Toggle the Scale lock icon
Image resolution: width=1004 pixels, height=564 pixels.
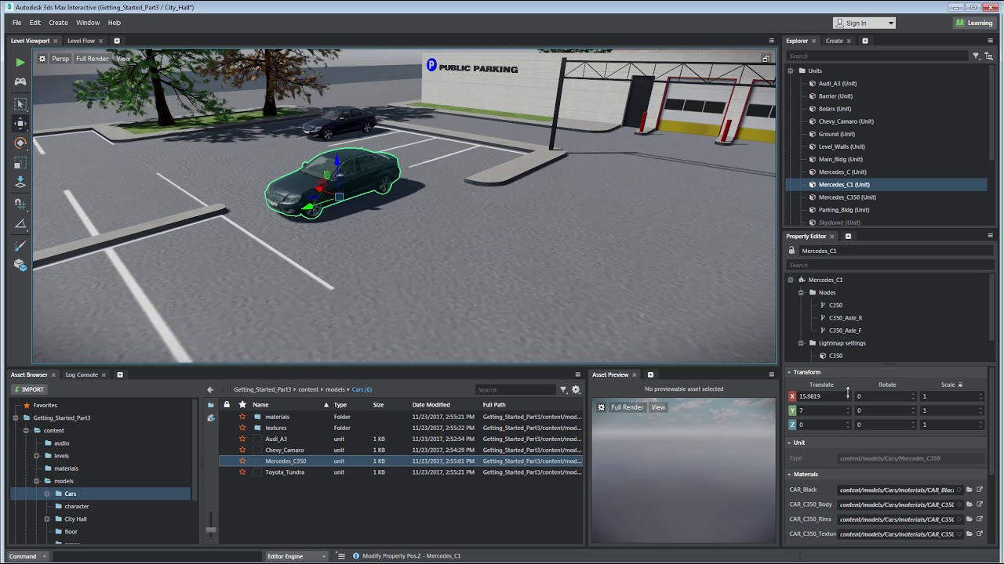point(960,385)
